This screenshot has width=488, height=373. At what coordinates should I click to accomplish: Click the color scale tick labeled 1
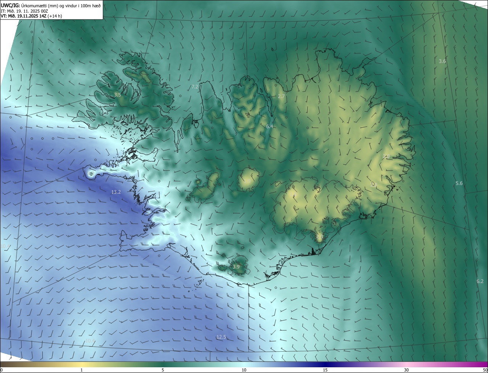click(x=82, y=370)
